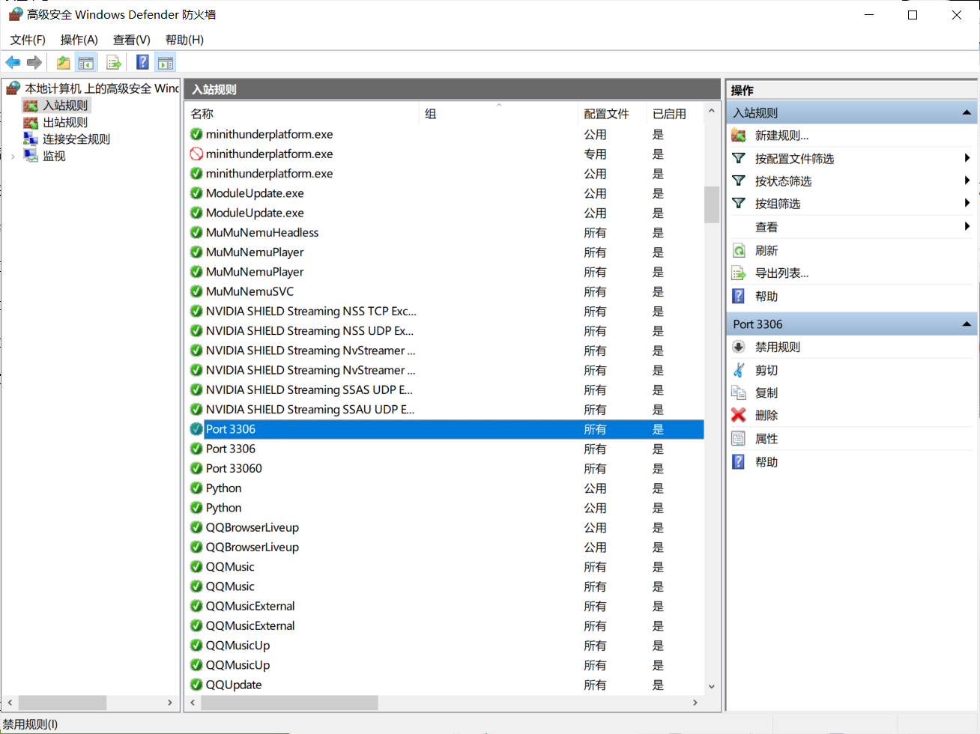This screenshot has height=734, width=980.
Task: Expand the 按配置文件筛选 submenu arrow
Action: (x=967, y=158)
